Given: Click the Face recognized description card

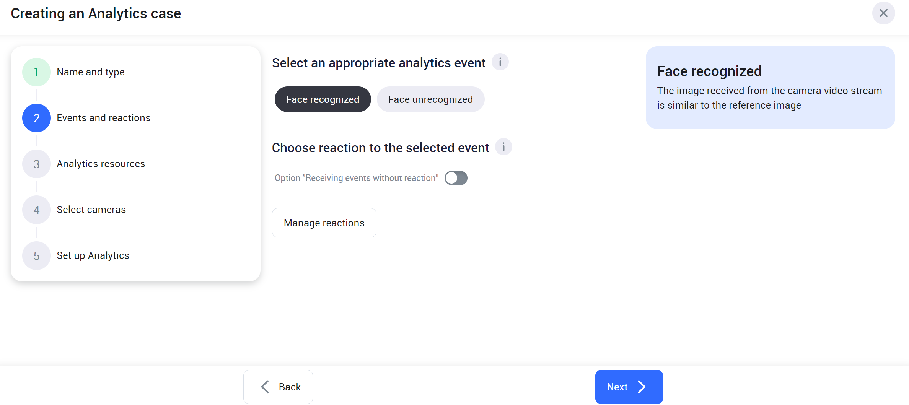Looking at the screenshot, I should (x=770, y=88).
